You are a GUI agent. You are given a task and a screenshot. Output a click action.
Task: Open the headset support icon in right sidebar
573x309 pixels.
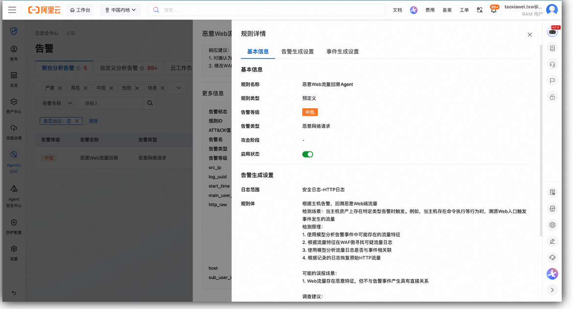pyautogui.click(x=552, y=65)
